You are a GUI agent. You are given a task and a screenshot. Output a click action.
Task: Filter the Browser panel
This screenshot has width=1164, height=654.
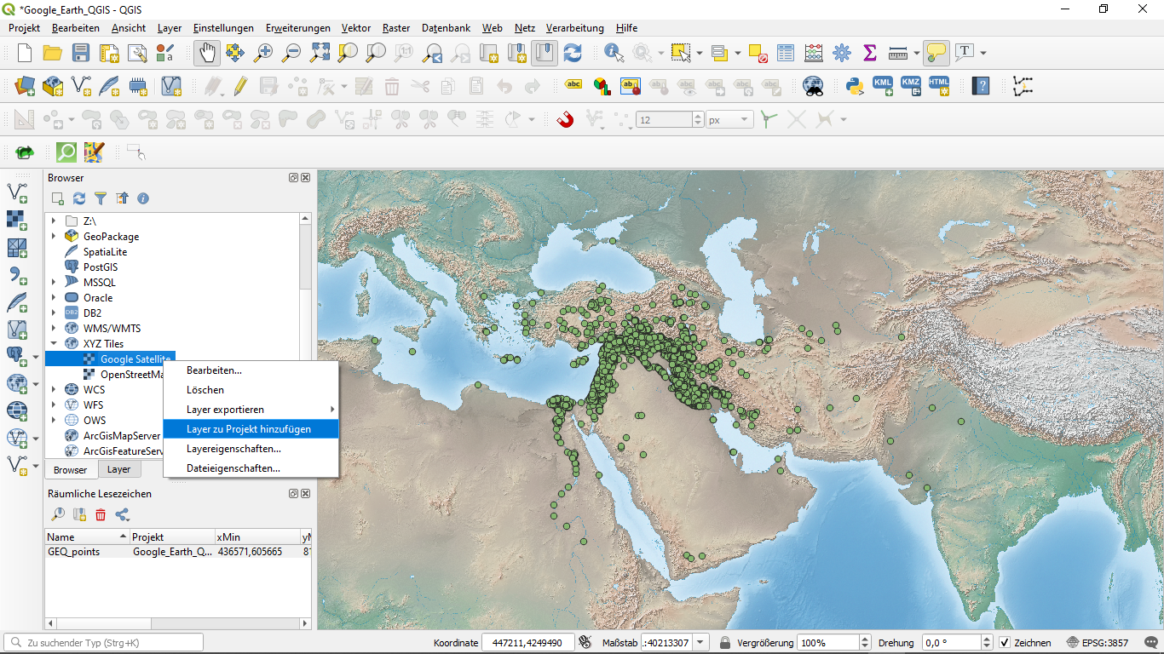(x=101, y=198)
